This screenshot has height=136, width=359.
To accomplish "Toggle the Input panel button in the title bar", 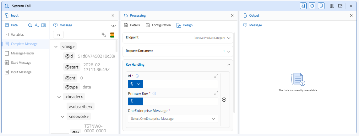I will click(303, 6).
